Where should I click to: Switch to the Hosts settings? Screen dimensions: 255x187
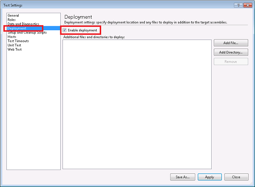(12, 37)
